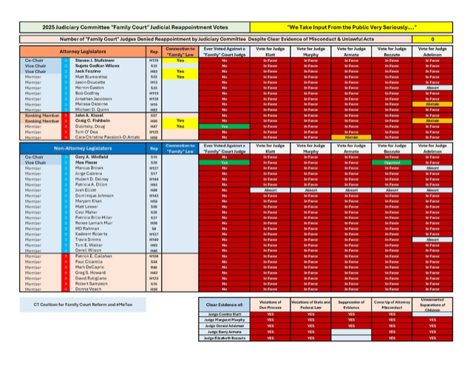Click the 'Judge Margaret Murphy' row label
The width and height of the screenshot is (473, 365).
point(224,320)
